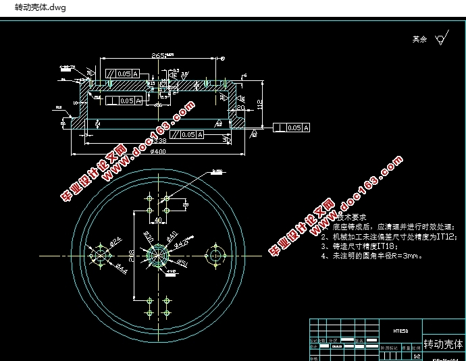This screenshot has height=361, width=466.
Task: Select the ø400 outer diameter dimension
Action: (x=158, y=152)
